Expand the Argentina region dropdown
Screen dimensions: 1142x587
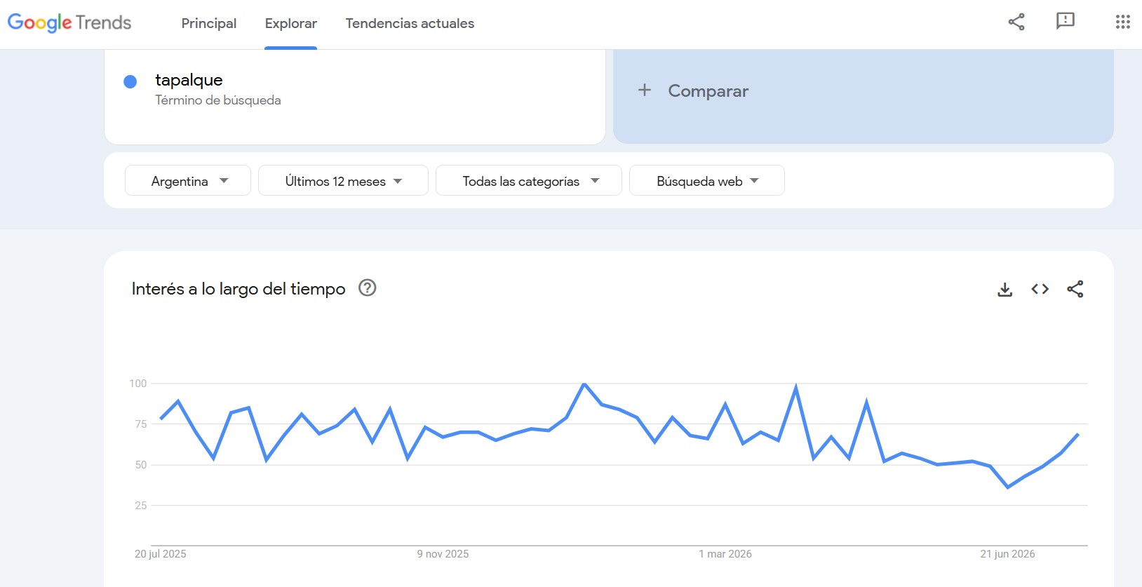click(x=188, y=180)
